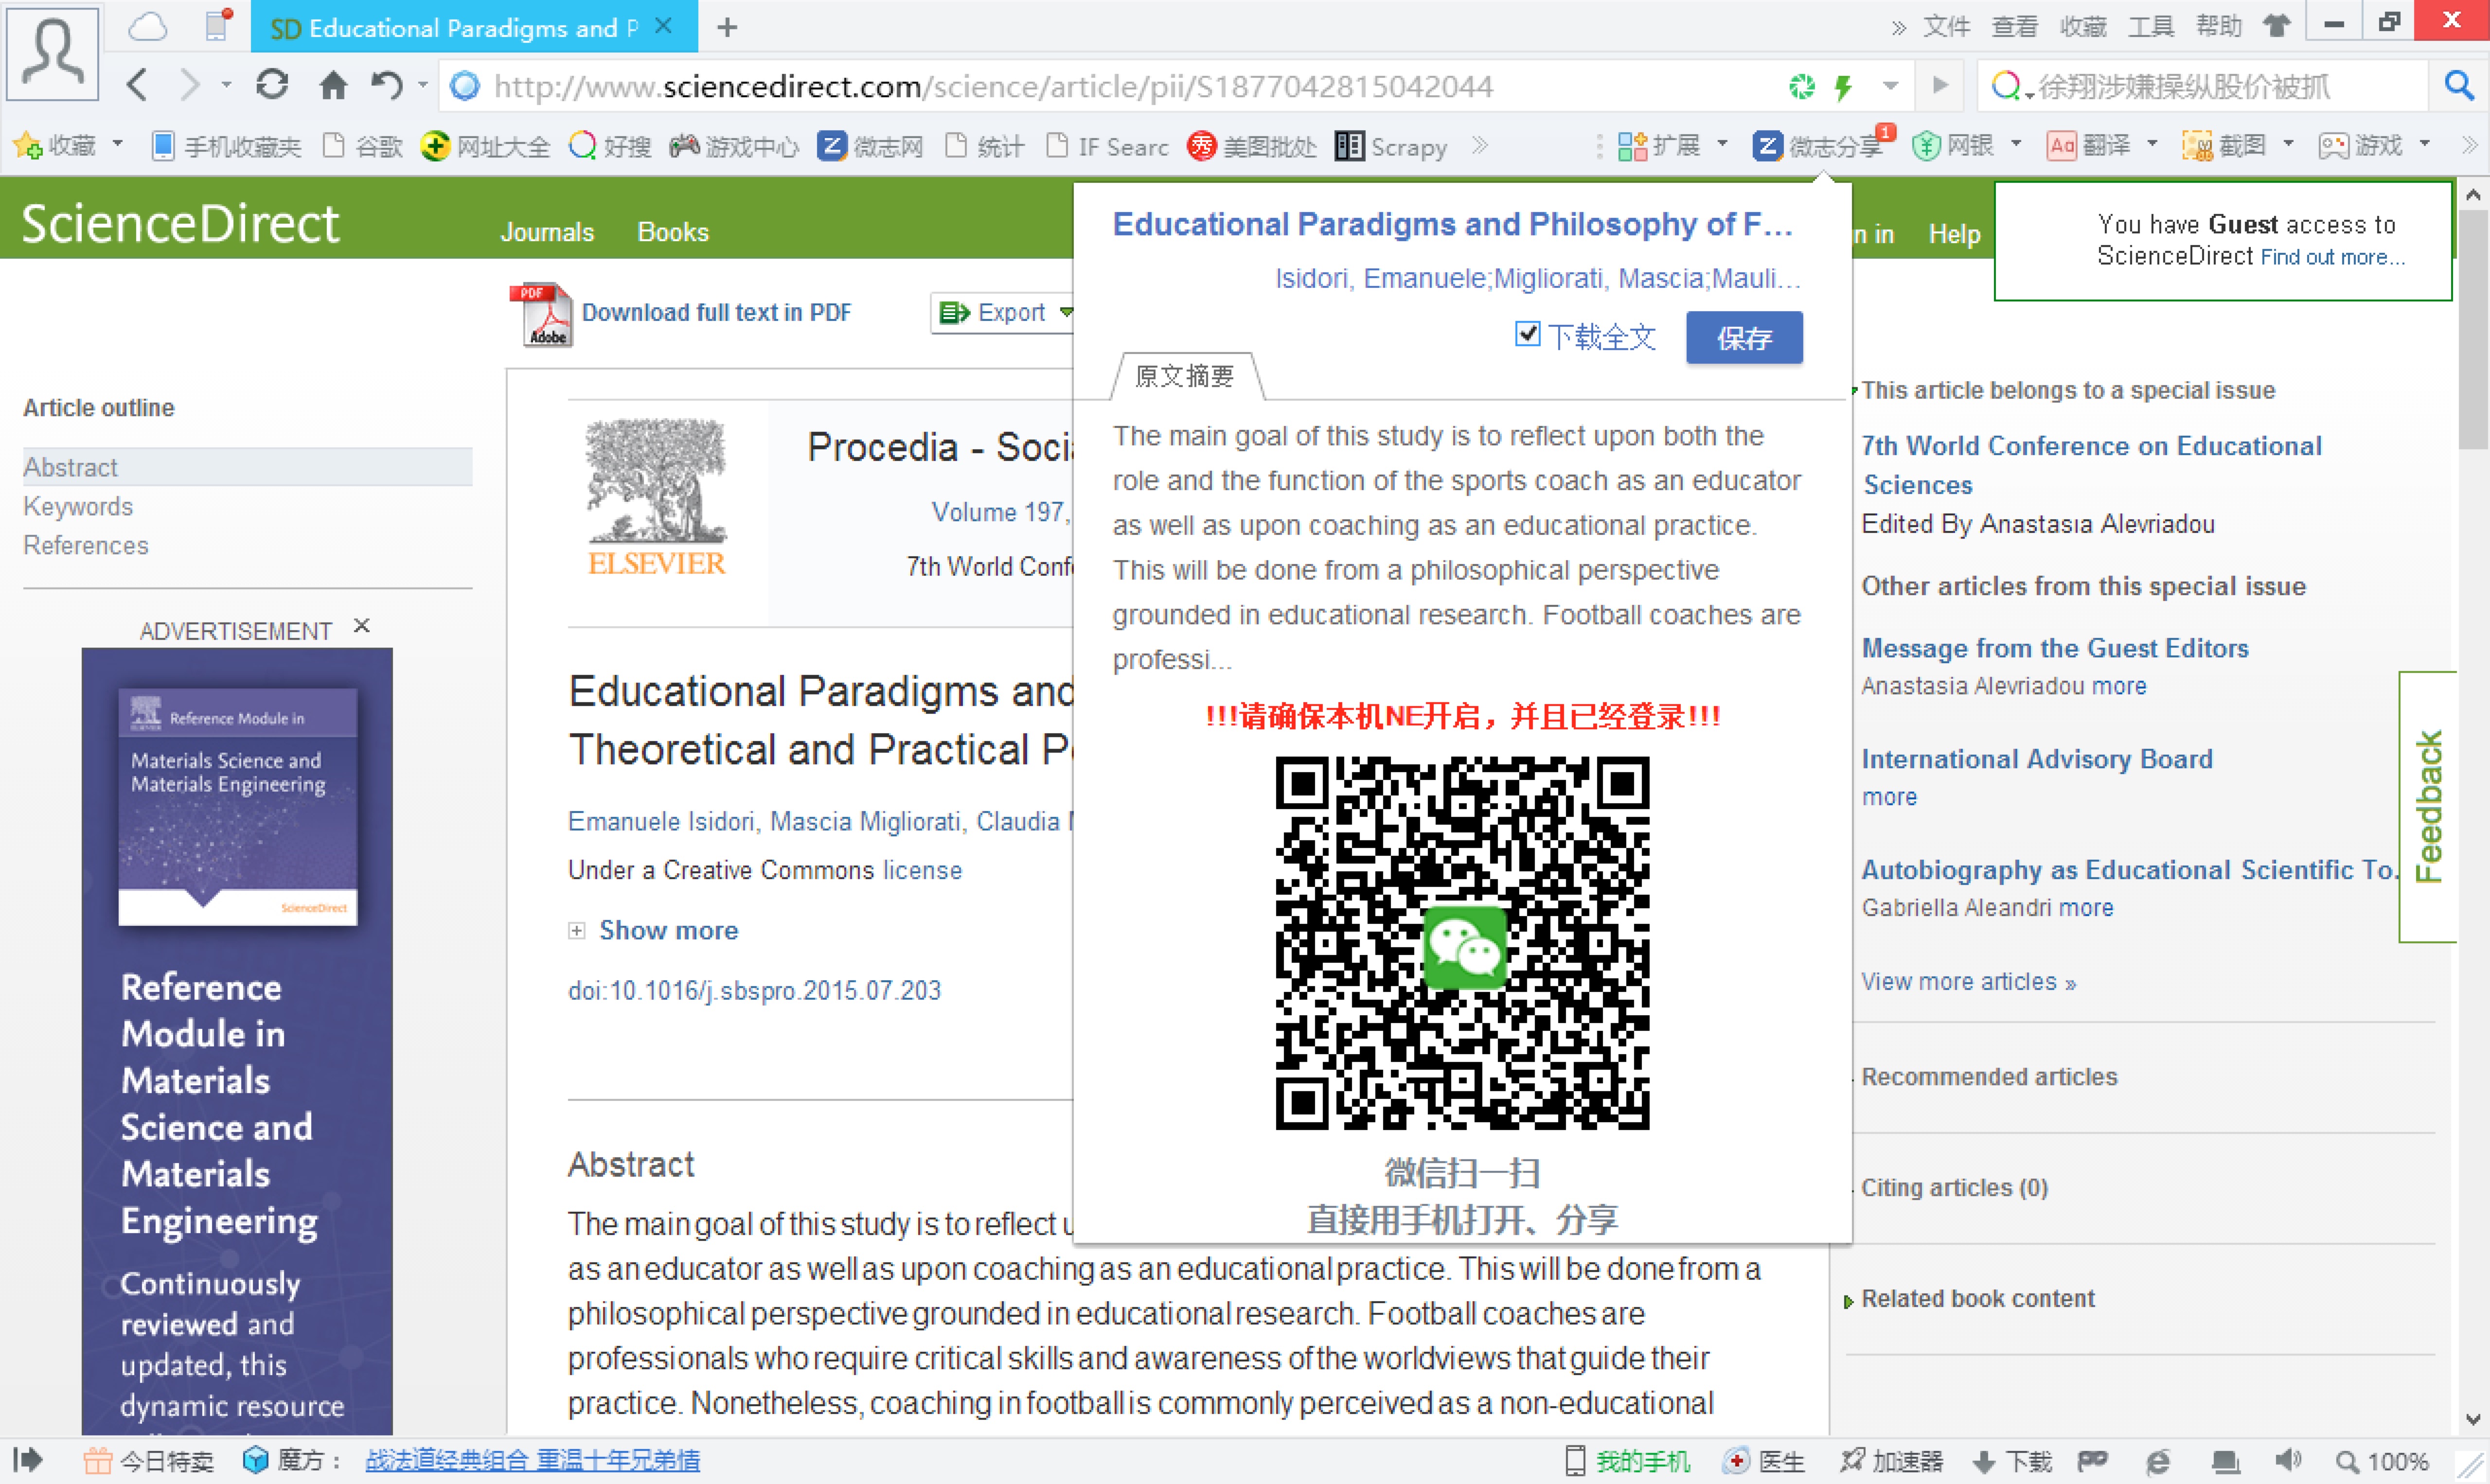Image resolution: width=2490 pixels, height=1484 pixels.
Task: Go back to previous page
Action: click(x=138, y=86)
